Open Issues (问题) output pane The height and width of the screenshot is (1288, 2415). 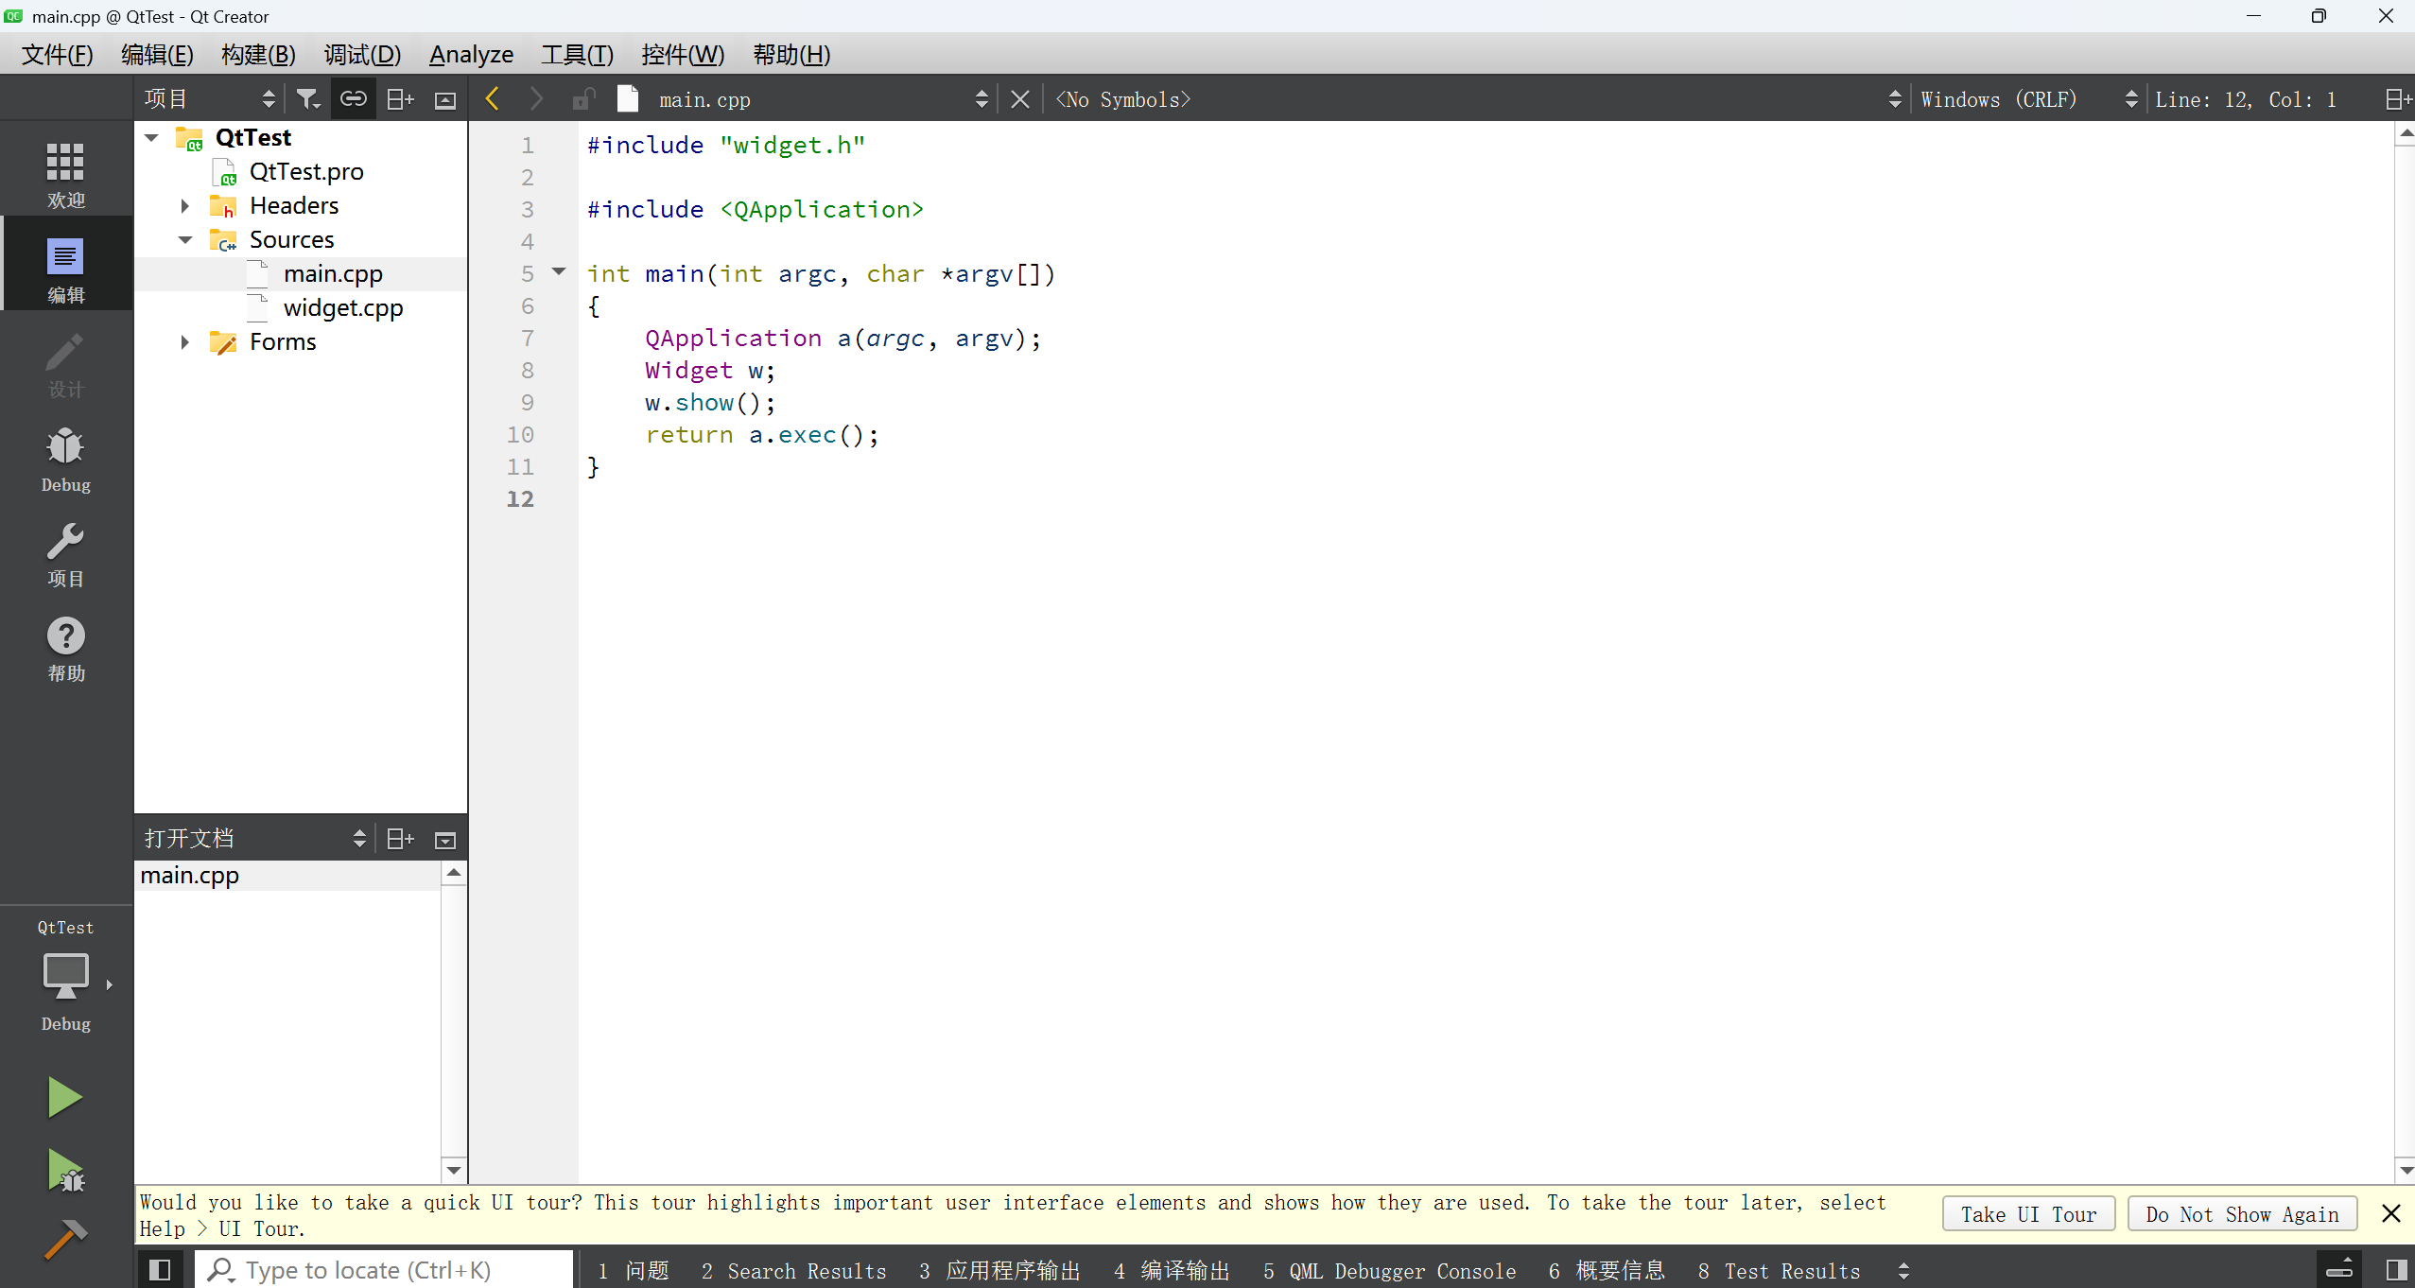point(634,1271)
